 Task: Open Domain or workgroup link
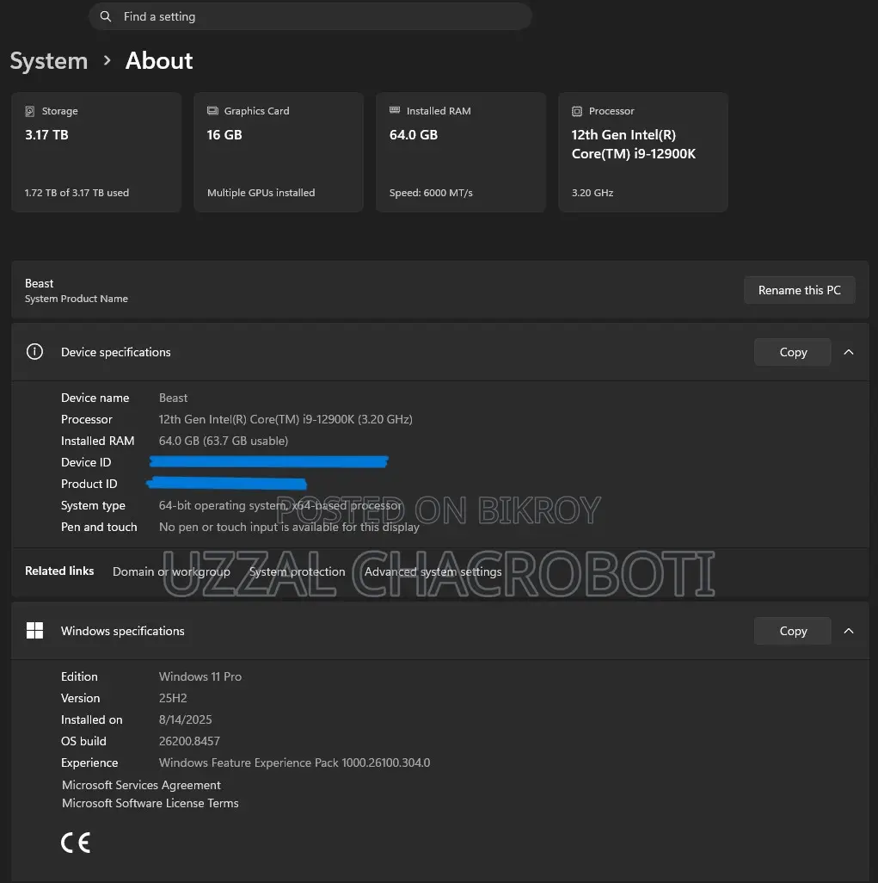pyautogui.click(x=171, y=571)
